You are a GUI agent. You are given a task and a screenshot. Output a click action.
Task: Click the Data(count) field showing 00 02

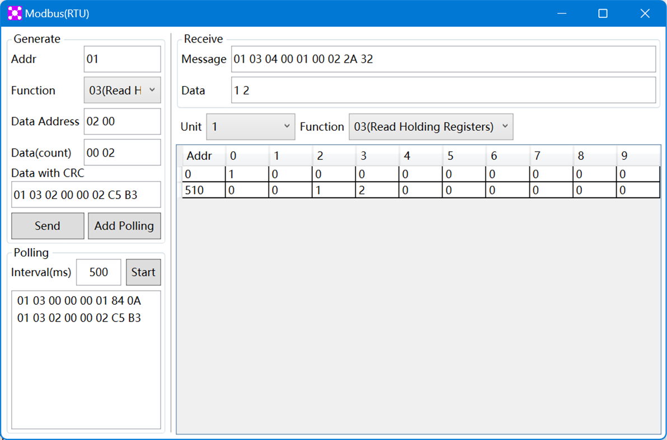tap(122, 152)
